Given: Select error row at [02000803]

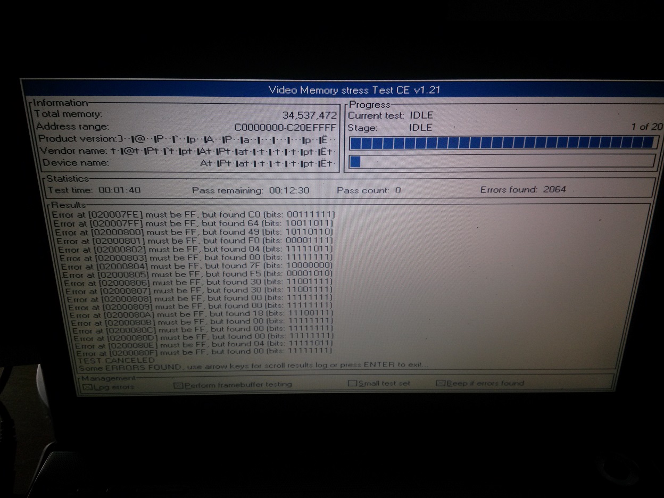Looking at the screenshot, I should [196, 258].
